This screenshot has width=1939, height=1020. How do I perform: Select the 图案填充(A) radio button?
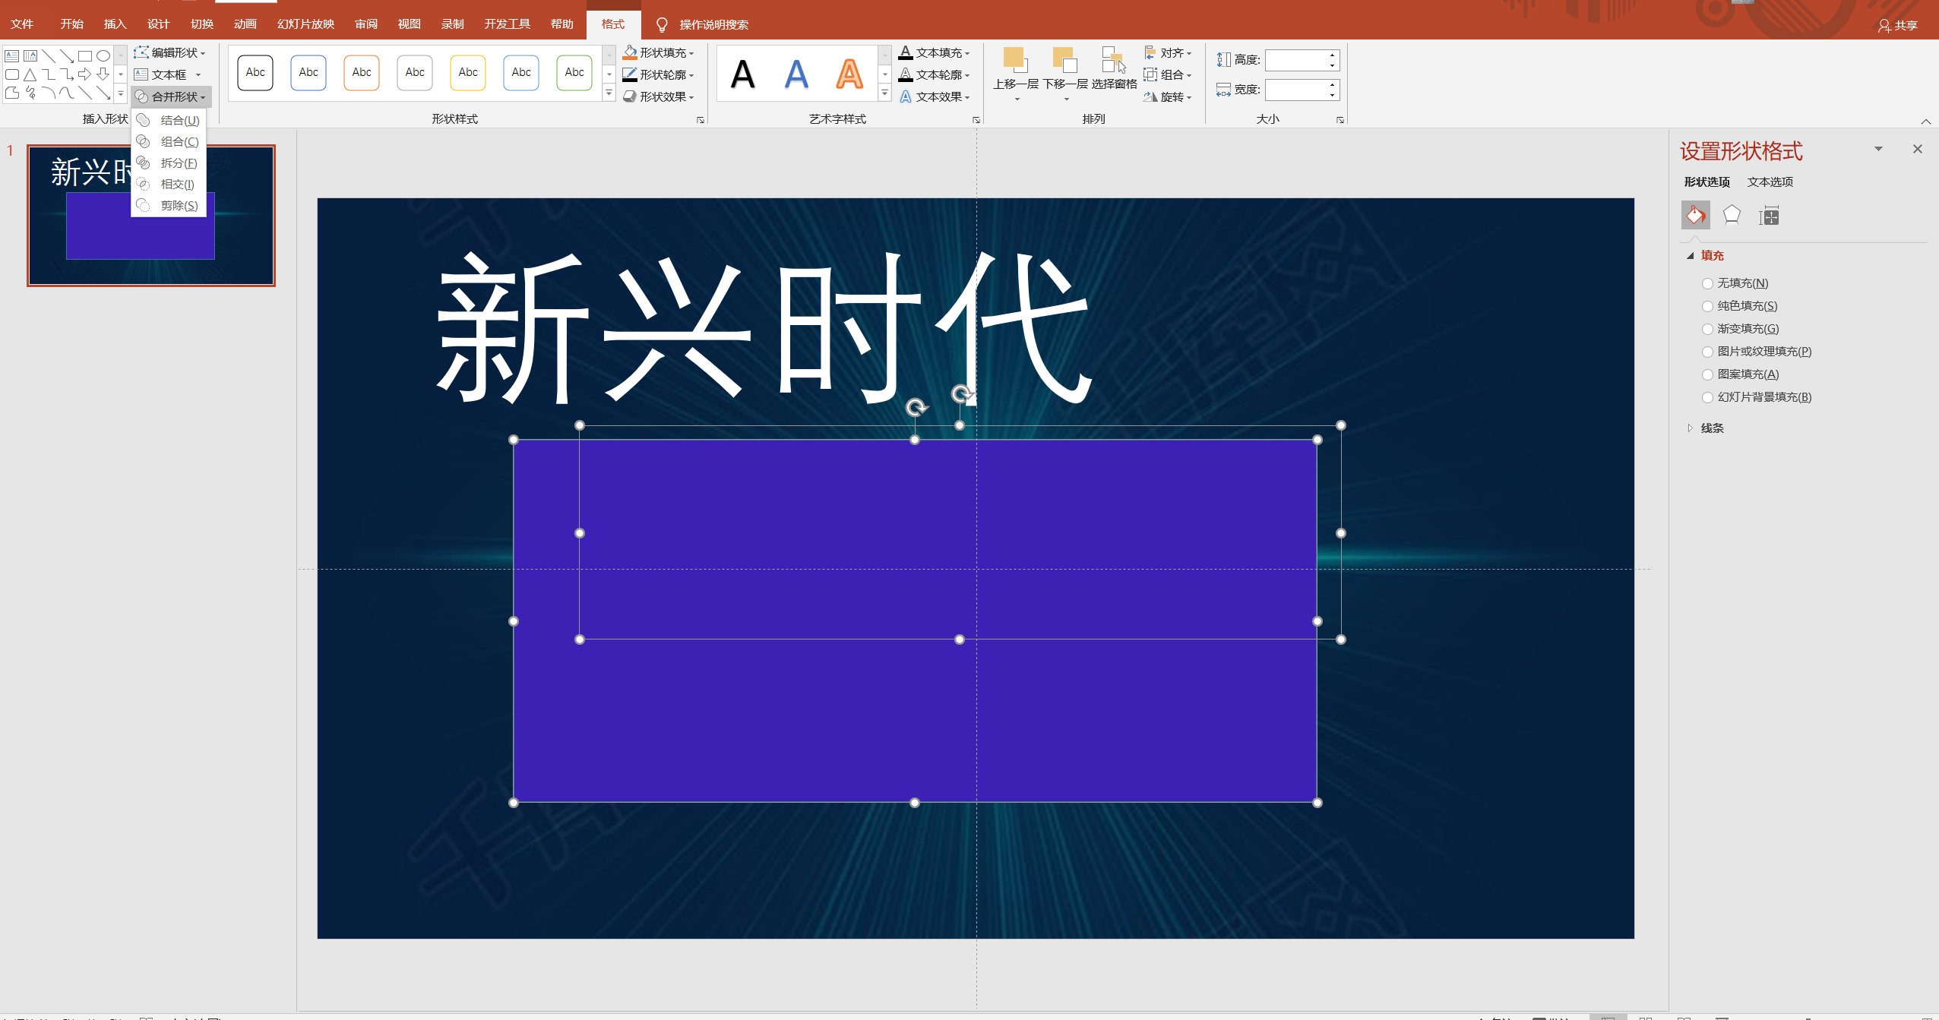1707,374
